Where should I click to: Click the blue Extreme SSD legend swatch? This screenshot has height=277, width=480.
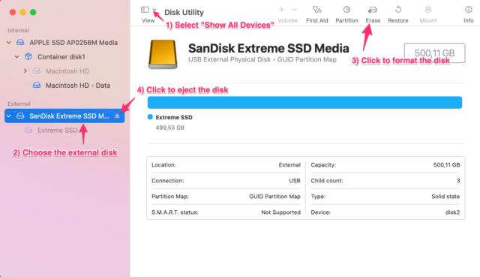coord(150,117)
